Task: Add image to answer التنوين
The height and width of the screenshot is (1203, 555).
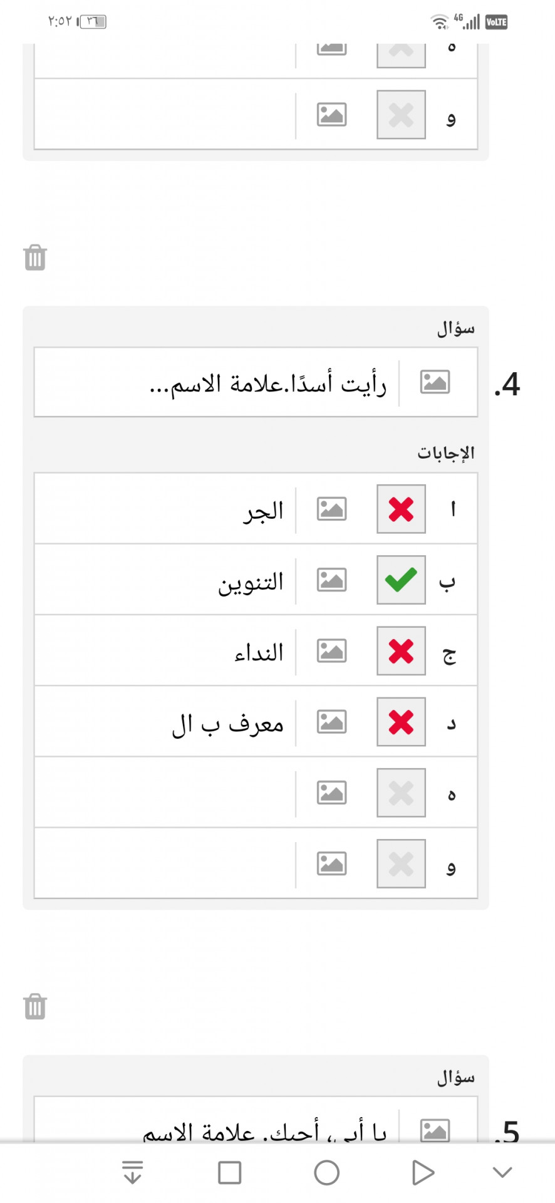Action: [331, 580]
